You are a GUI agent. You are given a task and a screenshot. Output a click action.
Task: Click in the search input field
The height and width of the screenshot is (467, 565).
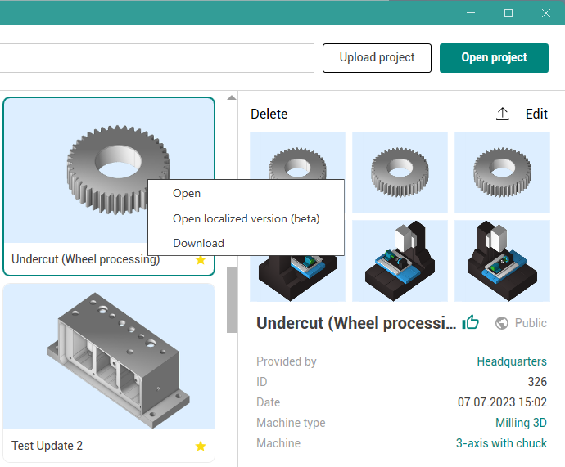(x=156, y=58)
